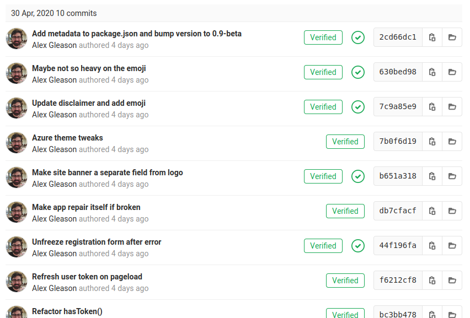
Task: Browse files at commit 630bed98
Action: pyautogui.click(x=452, y=72)
